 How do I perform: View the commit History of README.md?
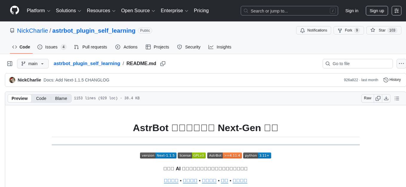pyautogui.click(x=392, y=80)
